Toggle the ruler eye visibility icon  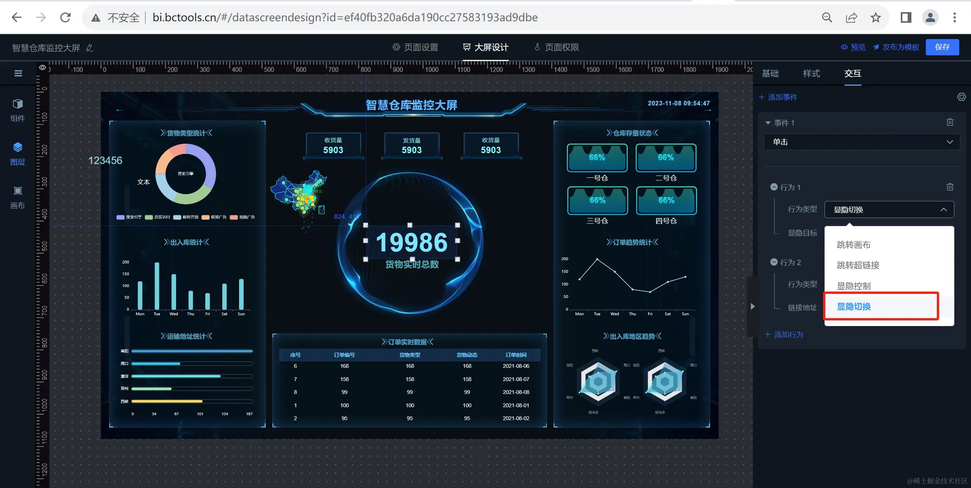tap(42, 67)
